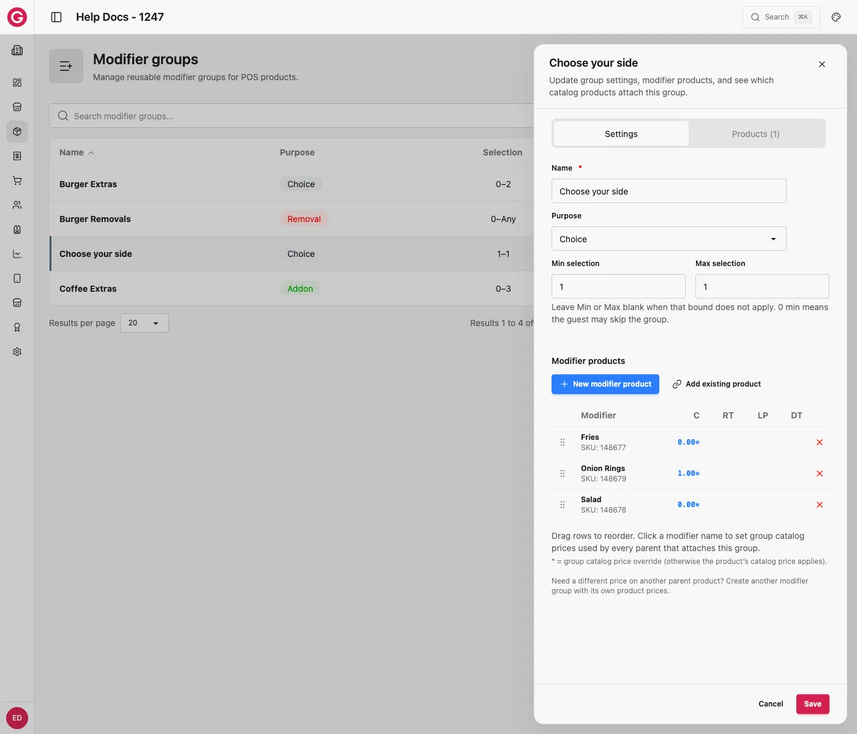Image resolution: width=857 pixels, height=734 pixels.
Task: Sort the table by the Name column
Action: coord(77,152)
